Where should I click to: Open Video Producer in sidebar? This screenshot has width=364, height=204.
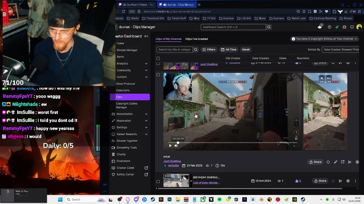[125, 84]
